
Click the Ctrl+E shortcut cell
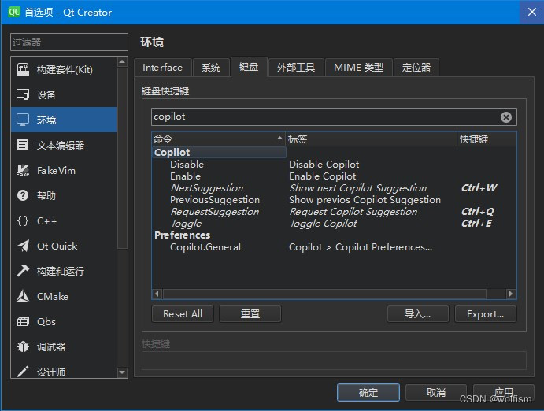(x=476, y=224)
